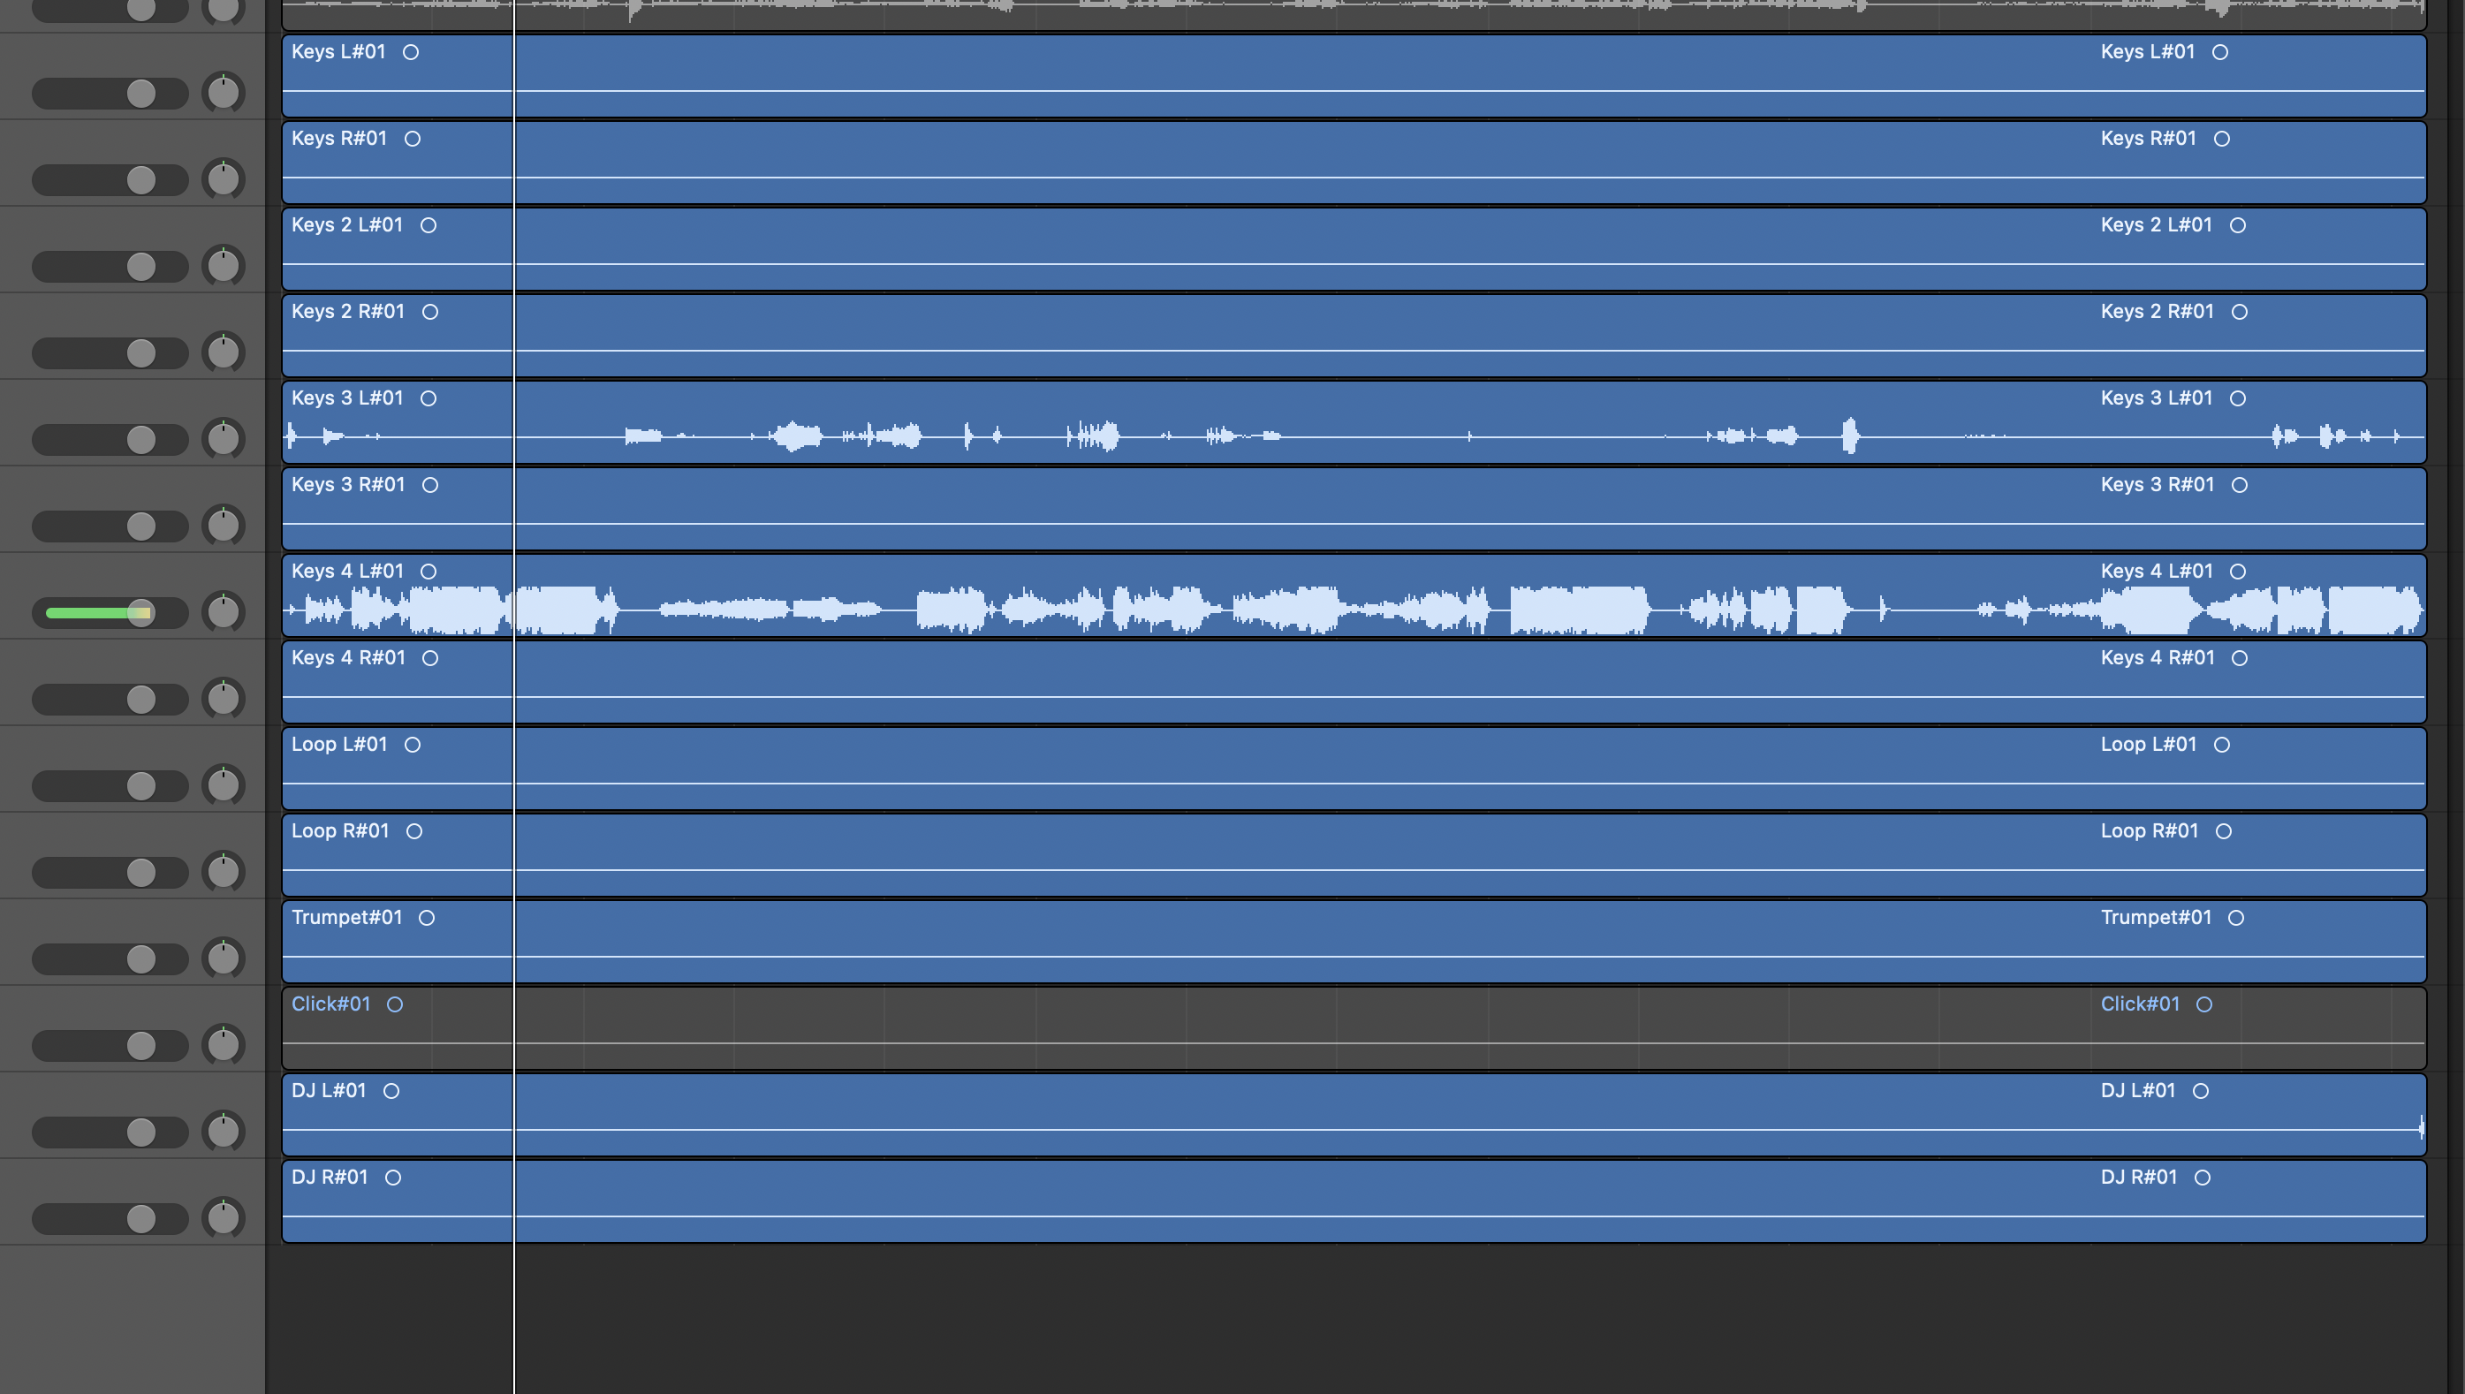Click the pan knob on the Loop L#01 track
This screenshot has height=1394, width=2465.
(x=223, y=785)
